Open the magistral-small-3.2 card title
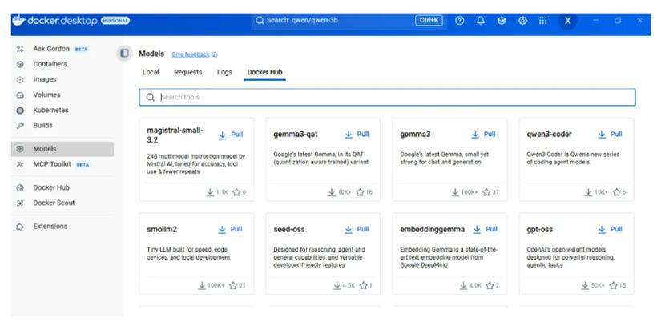The height and width of the screenshot is (330, 657). pyautogui.click(x=175, y=135)
